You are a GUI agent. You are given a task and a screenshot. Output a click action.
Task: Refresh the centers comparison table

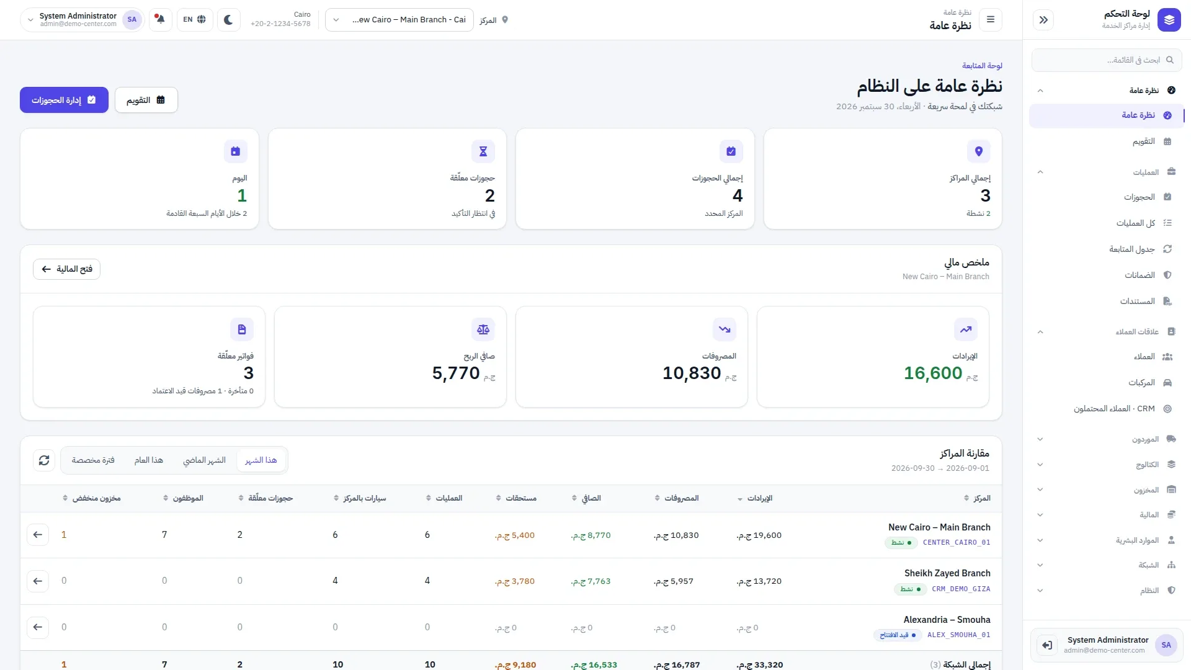44,460
